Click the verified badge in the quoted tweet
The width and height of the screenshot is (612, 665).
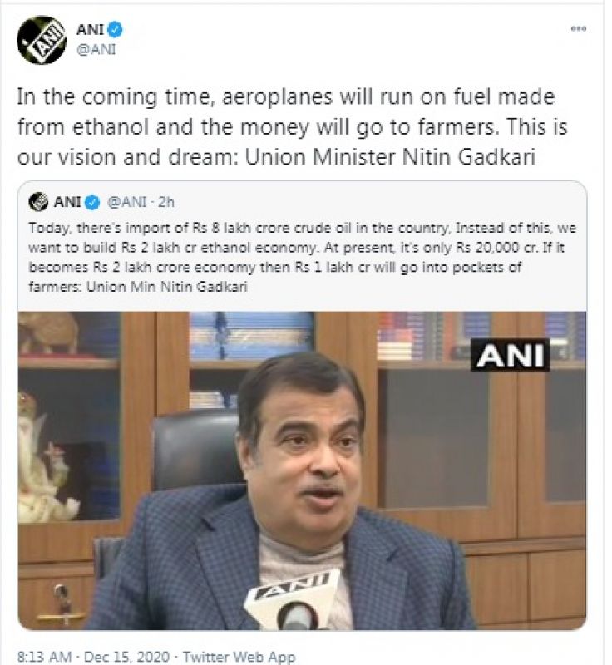tap(93, 202)
